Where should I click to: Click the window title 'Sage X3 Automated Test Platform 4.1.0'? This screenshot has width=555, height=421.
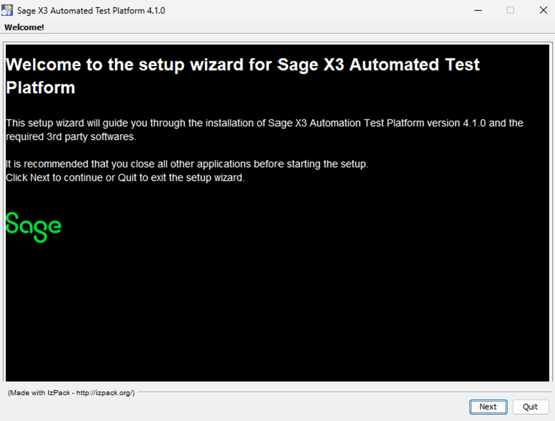[x=91, y=10]
